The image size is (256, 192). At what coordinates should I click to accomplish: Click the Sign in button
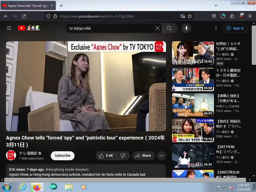tap(235, 28)
